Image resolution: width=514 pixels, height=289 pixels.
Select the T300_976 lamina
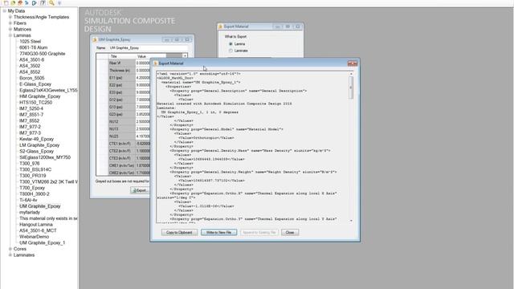(30, 164)
